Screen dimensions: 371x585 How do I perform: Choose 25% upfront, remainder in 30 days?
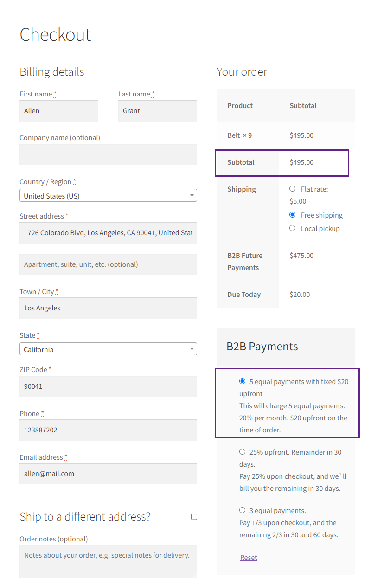pyautogui.click(x=242, y=452)
